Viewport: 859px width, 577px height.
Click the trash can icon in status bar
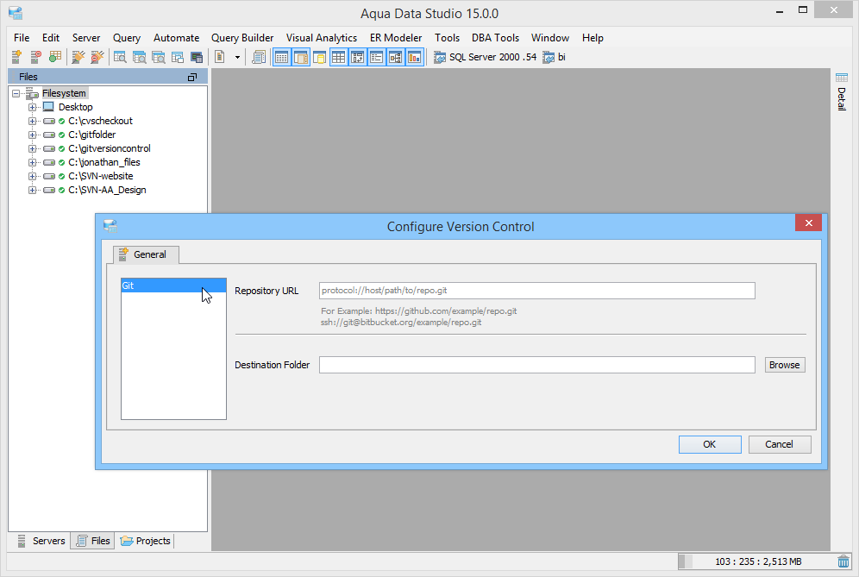(x=843, y=561)
